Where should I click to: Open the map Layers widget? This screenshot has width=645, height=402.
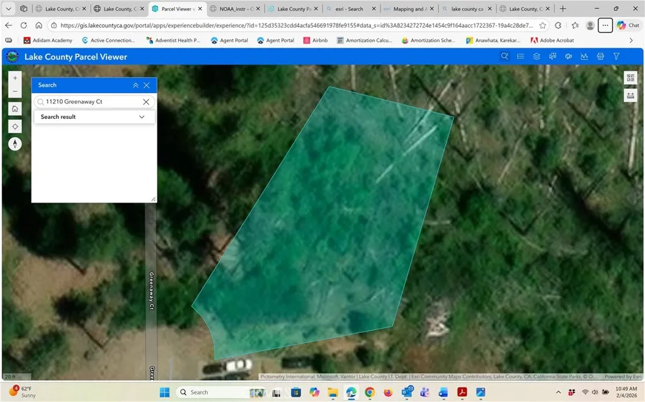537,57
